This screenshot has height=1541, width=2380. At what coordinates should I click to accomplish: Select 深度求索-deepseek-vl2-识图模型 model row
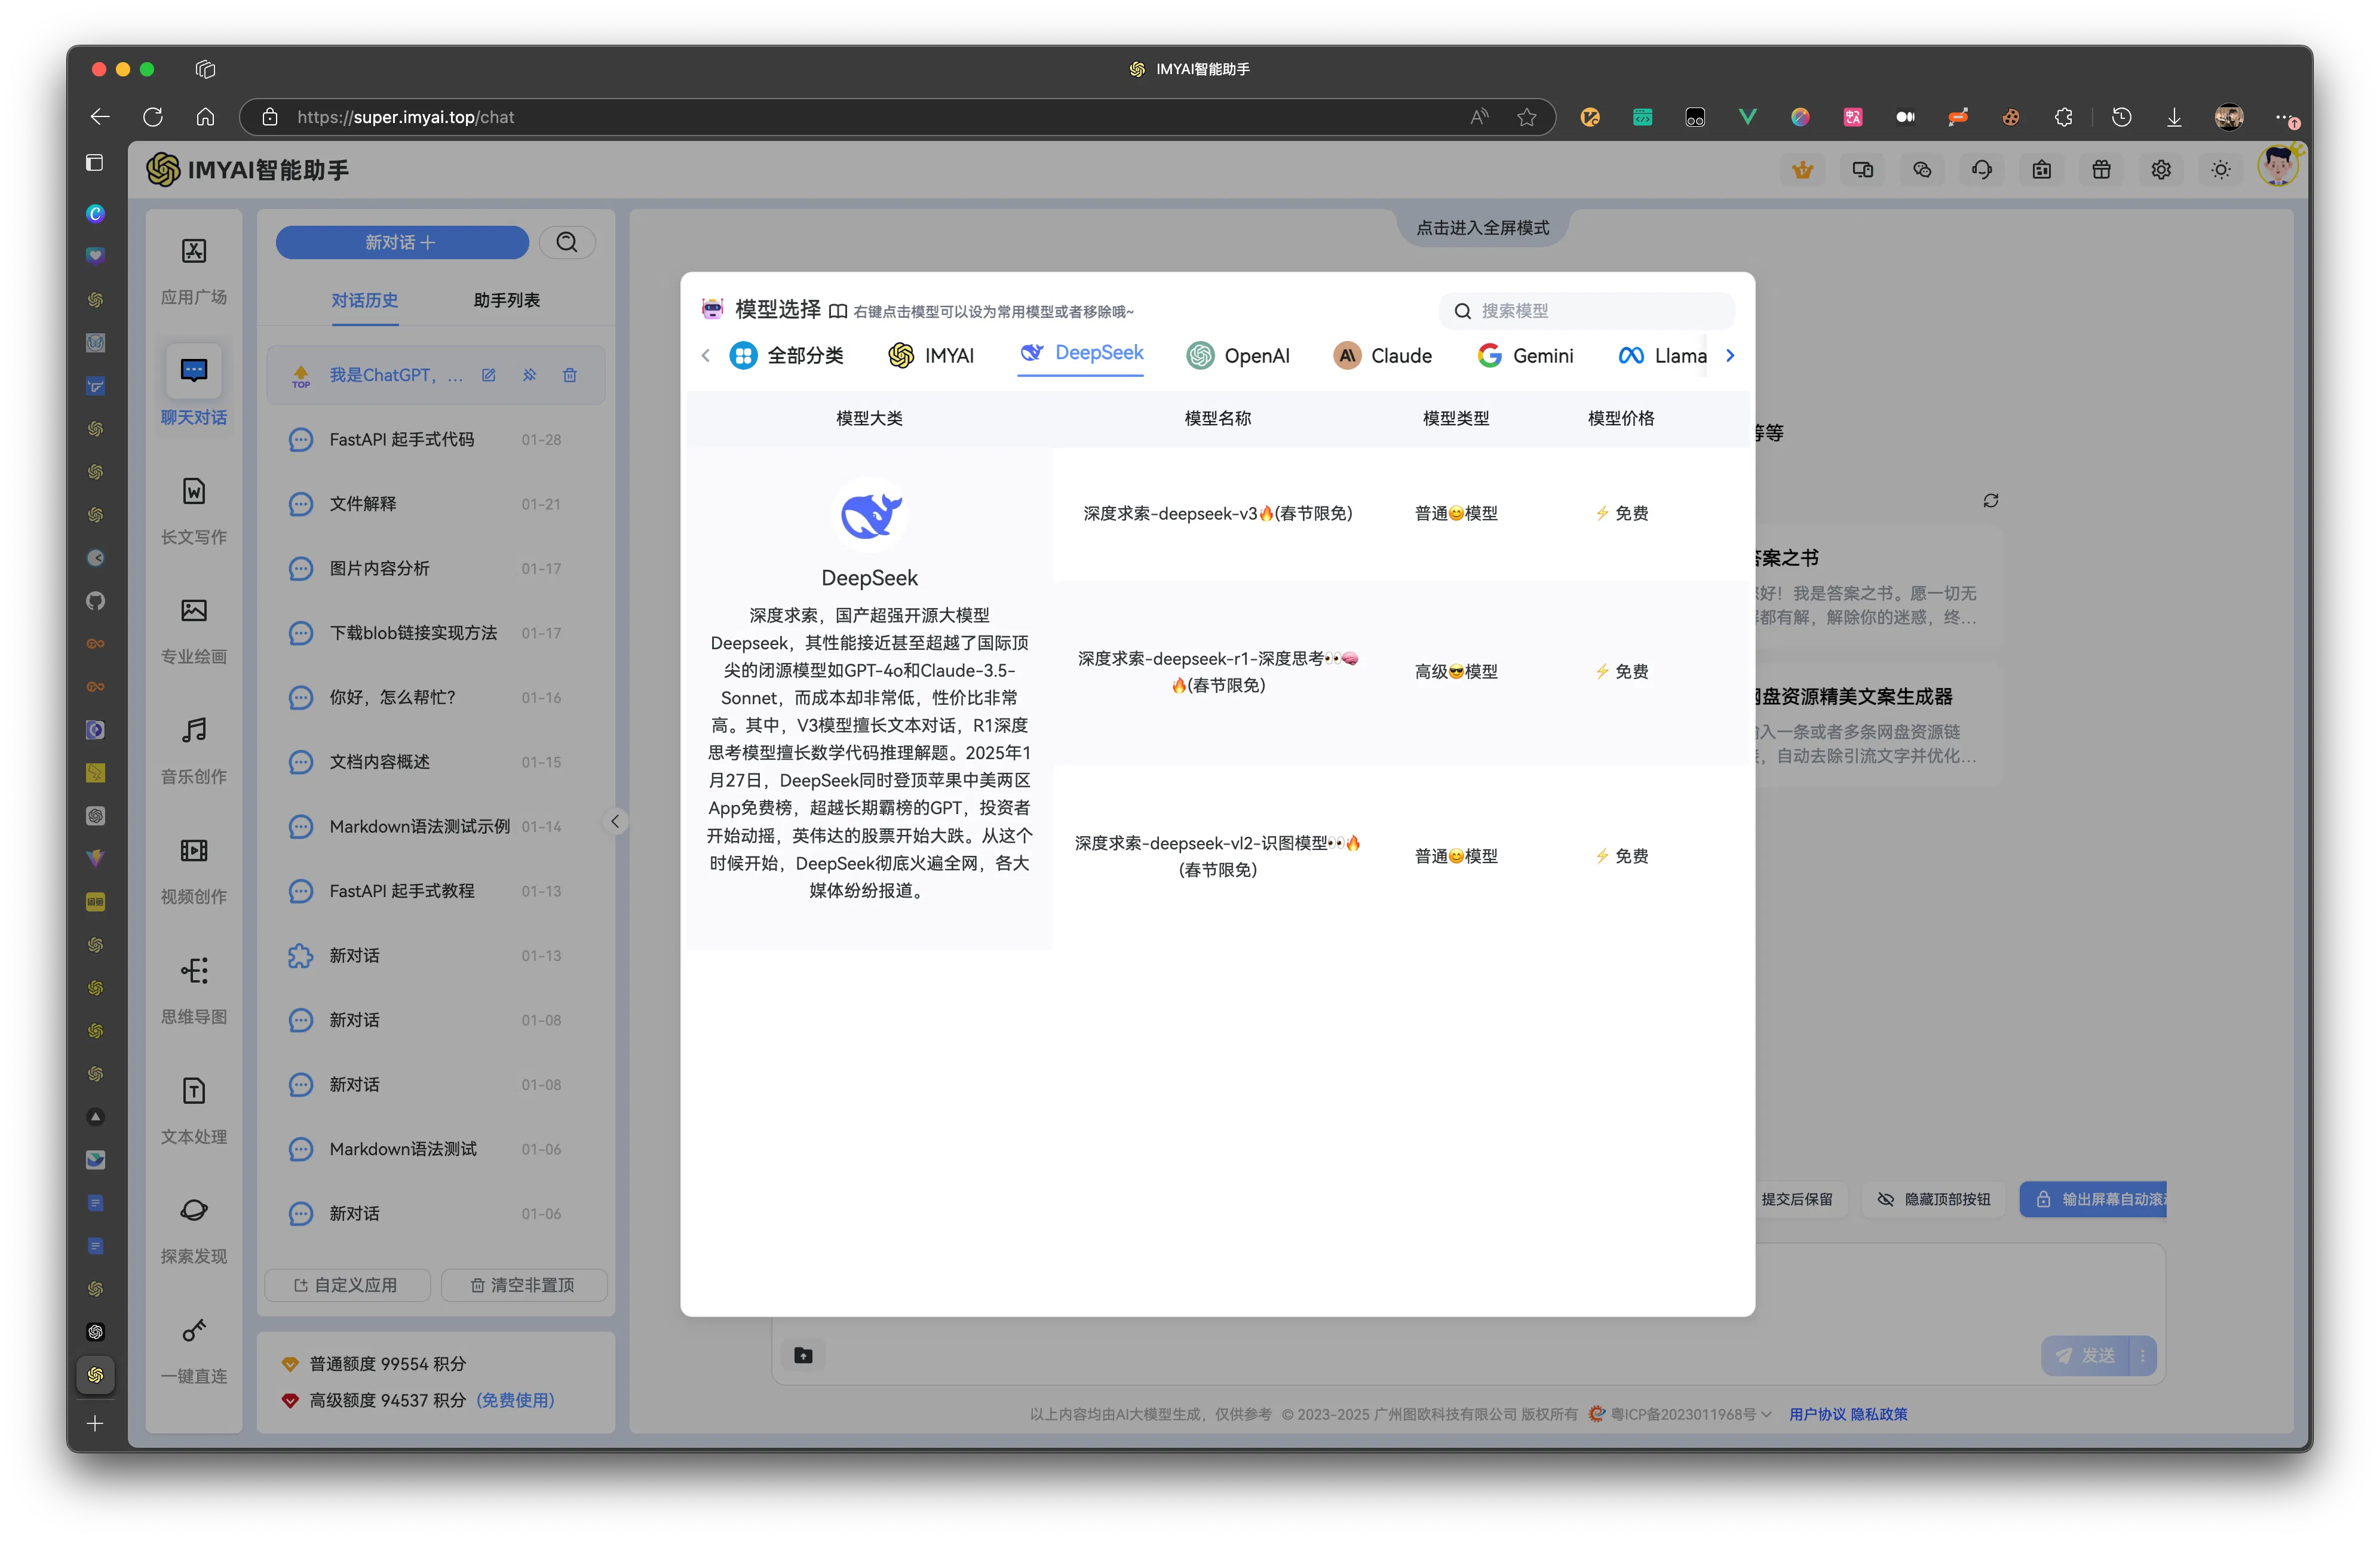click(1401, 856)
